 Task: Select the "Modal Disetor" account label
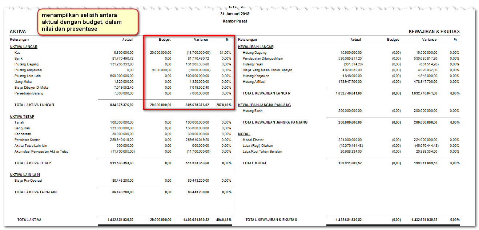tap(253, 140)
